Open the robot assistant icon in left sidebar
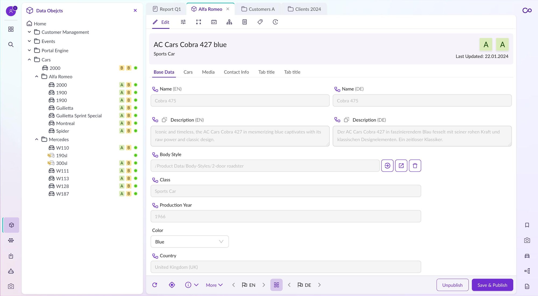 [x=11, y=271]
